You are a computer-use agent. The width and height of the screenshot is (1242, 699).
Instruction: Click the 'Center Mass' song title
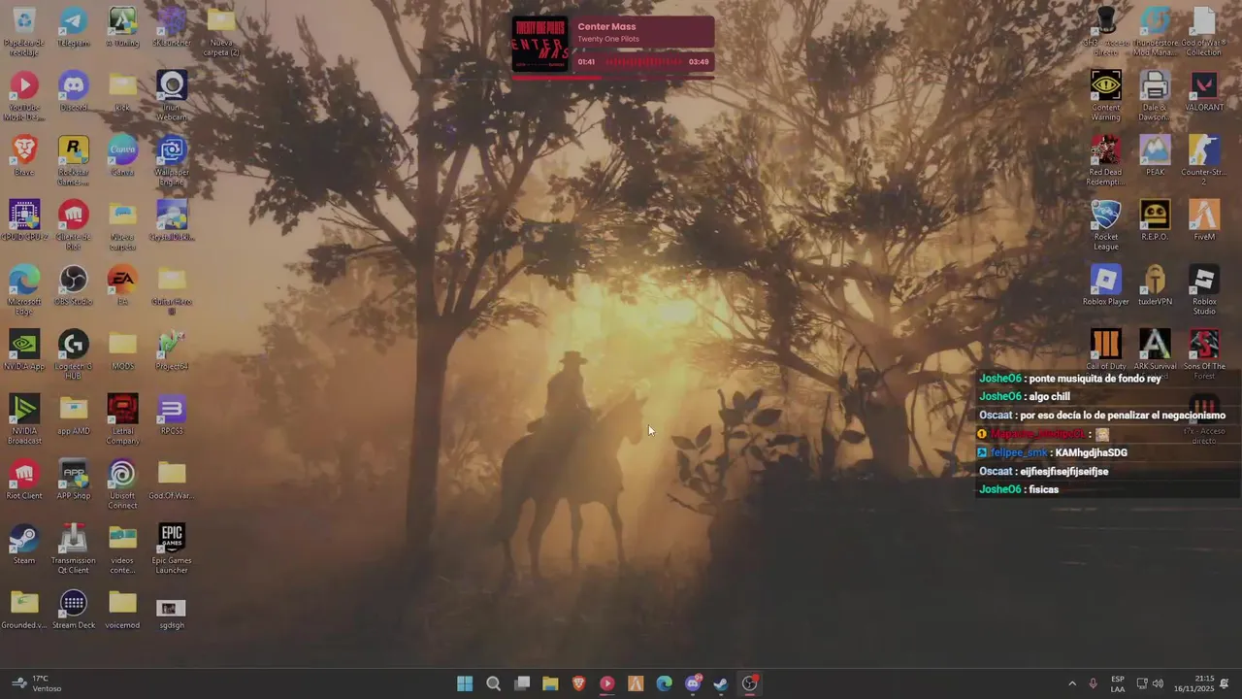click(x=606, y=27)
